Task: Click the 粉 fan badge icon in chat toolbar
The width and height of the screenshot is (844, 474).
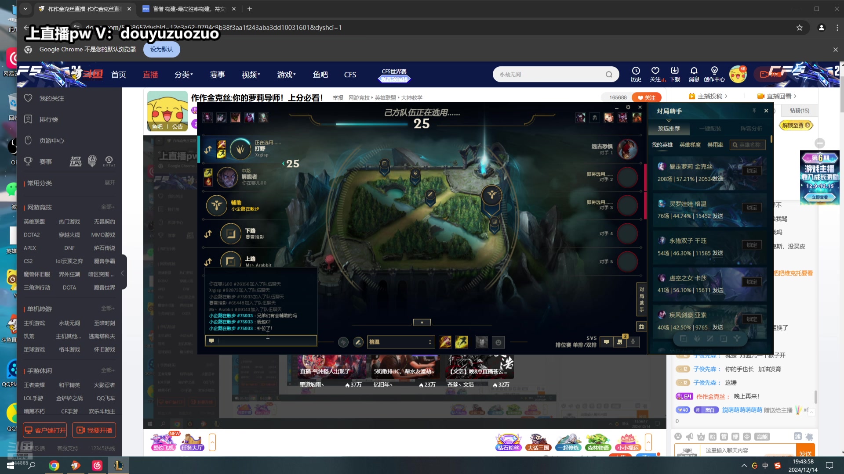Action: [712, 437]
